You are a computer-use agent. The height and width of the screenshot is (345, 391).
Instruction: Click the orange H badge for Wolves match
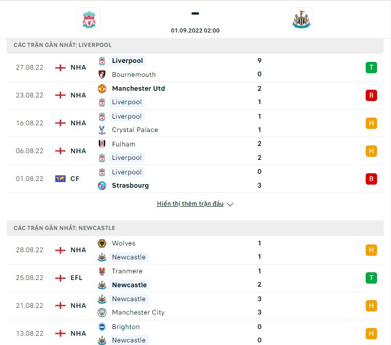pyautogui.click(x=371, y=250)
